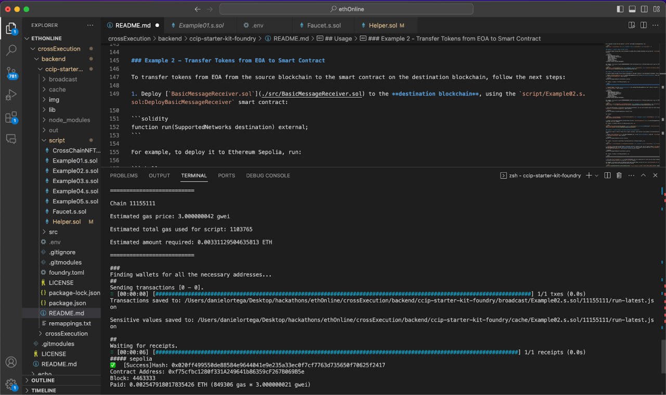Image resolution: width=666 pixels, height=395 pixels.
Task: Open the Search view in activity bar
Action: 11,50
